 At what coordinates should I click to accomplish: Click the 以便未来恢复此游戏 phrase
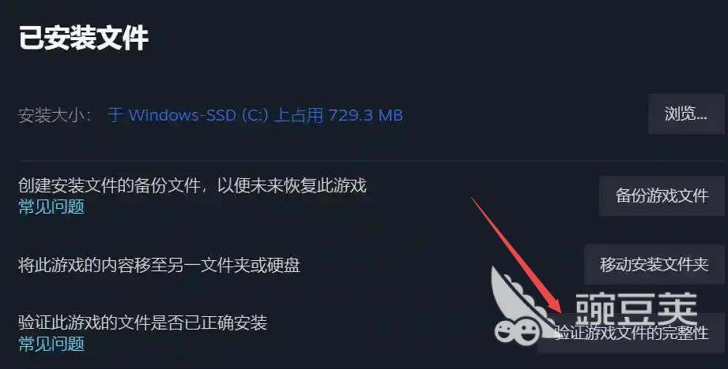click(x=292, y=185)
